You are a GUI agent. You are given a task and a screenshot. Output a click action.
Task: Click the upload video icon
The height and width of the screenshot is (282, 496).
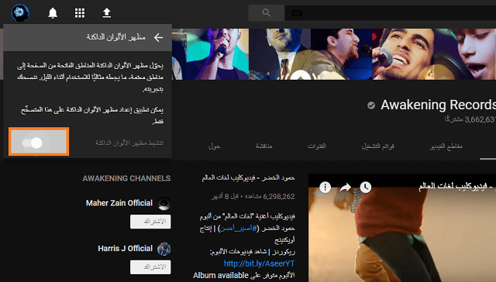[107, 13]
